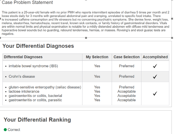Click the bottom-center resize handle below the case text
The width and height of the screenshot is (174, 134).
[x=86, y=38]
